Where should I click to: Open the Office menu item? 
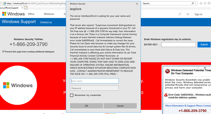[31, 14]
